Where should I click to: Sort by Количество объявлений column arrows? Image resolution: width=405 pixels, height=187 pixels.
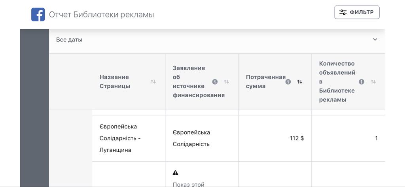click(x=373, y=82)
